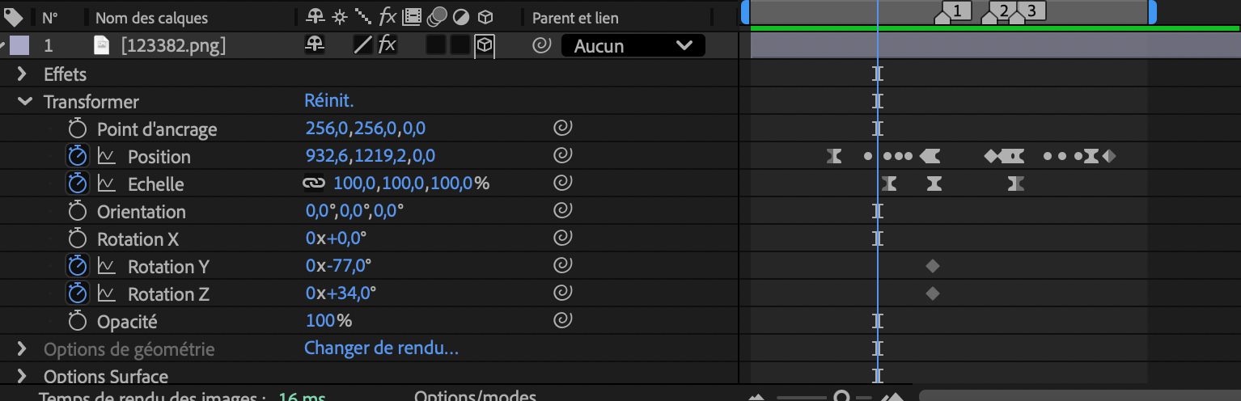Click the label tag column icon
This screenshot has width=1241, height=401.
pyautogui.click(x=14, y=17)
